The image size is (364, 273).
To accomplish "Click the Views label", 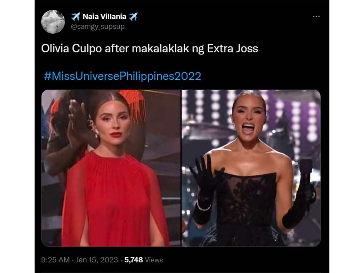I will [x=154, y=260].
